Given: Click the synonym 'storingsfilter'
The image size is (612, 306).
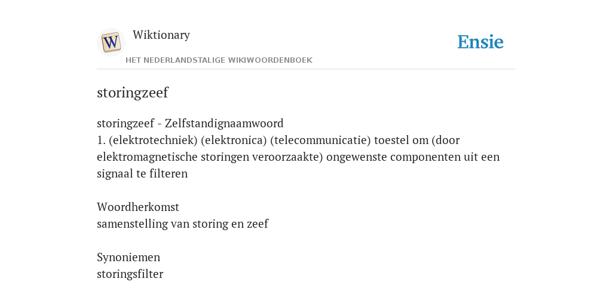Looking at the screenshot, I should (130, 274).
